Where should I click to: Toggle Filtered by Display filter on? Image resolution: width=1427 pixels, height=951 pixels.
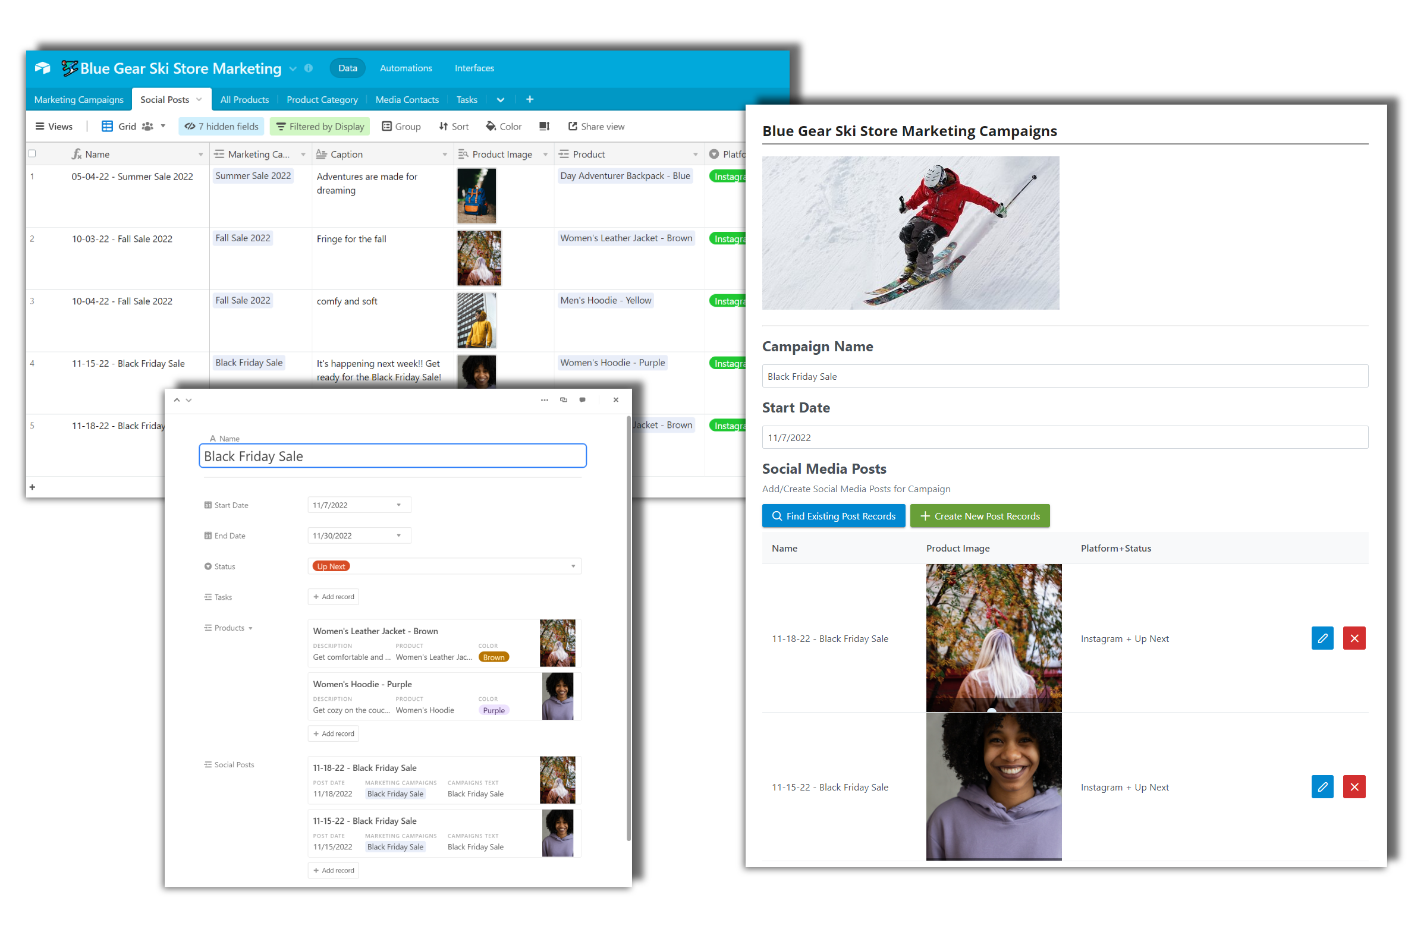[x=322, y=126]
